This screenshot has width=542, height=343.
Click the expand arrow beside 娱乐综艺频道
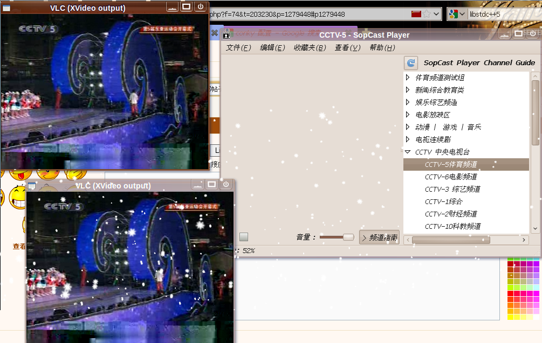[x=408, y=102]
